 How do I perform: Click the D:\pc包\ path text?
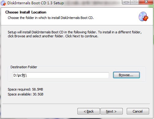pyautogui.click(x=20, y=75)
